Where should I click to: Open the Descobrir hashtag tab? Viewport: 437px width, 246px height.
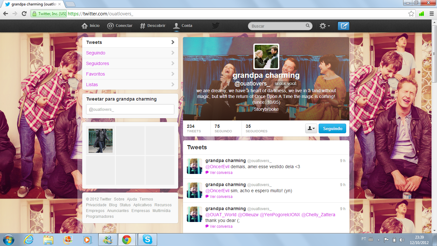(153, 26)
